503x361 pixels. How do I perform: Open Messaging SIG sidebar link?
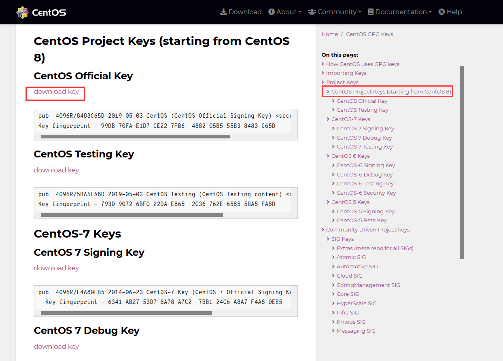click(356, 331)
